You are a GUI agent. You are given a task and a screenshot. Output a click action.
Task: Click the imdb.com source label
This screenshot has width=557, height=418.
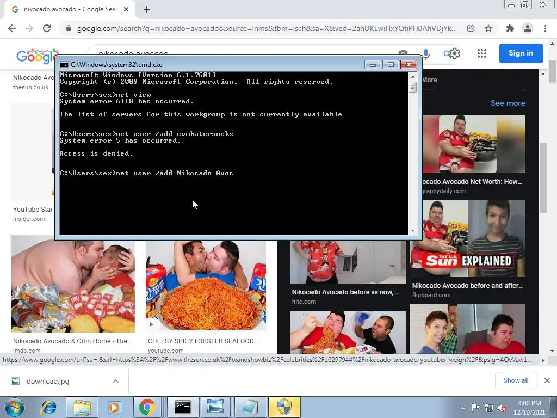tap(27, 351)
